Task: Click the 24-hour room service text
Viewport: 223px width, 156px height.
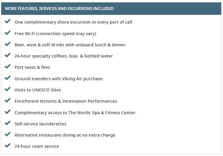Action: coord(37,146)
